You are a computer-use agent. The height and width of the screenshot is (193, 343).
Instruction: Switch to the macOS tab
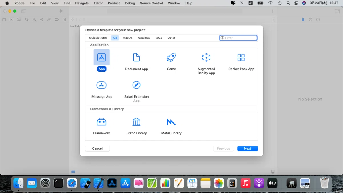(x=128, y=38)
